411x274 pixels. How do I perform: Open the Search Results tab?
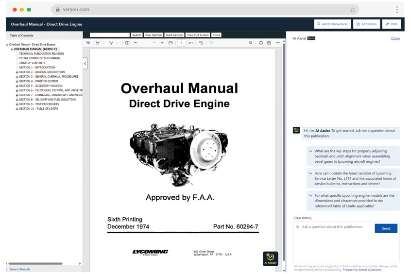(x=20, y=269)
